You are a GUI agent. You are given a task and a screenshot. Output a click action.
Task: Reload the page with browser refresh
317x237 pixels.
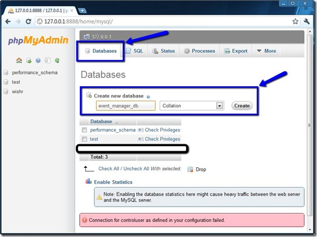[x=29, y=22]
